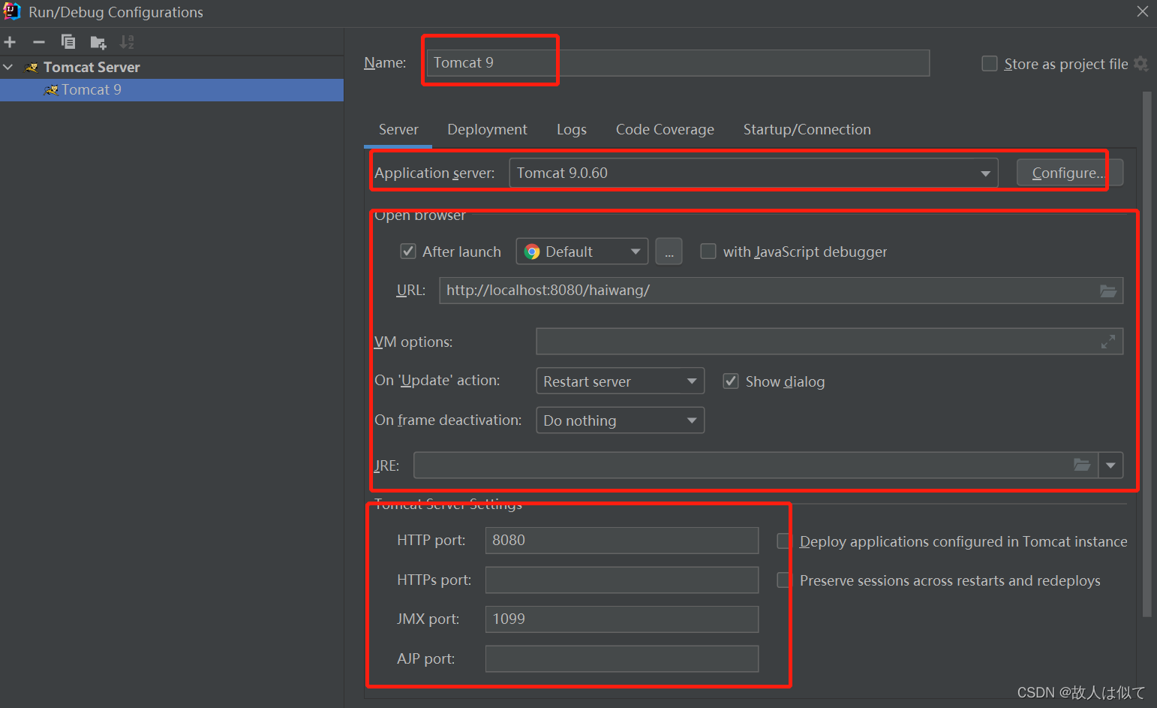Open On frame deactivation dropdown
Viewport: 1157px width, 708px height.
tap(620, 420)
